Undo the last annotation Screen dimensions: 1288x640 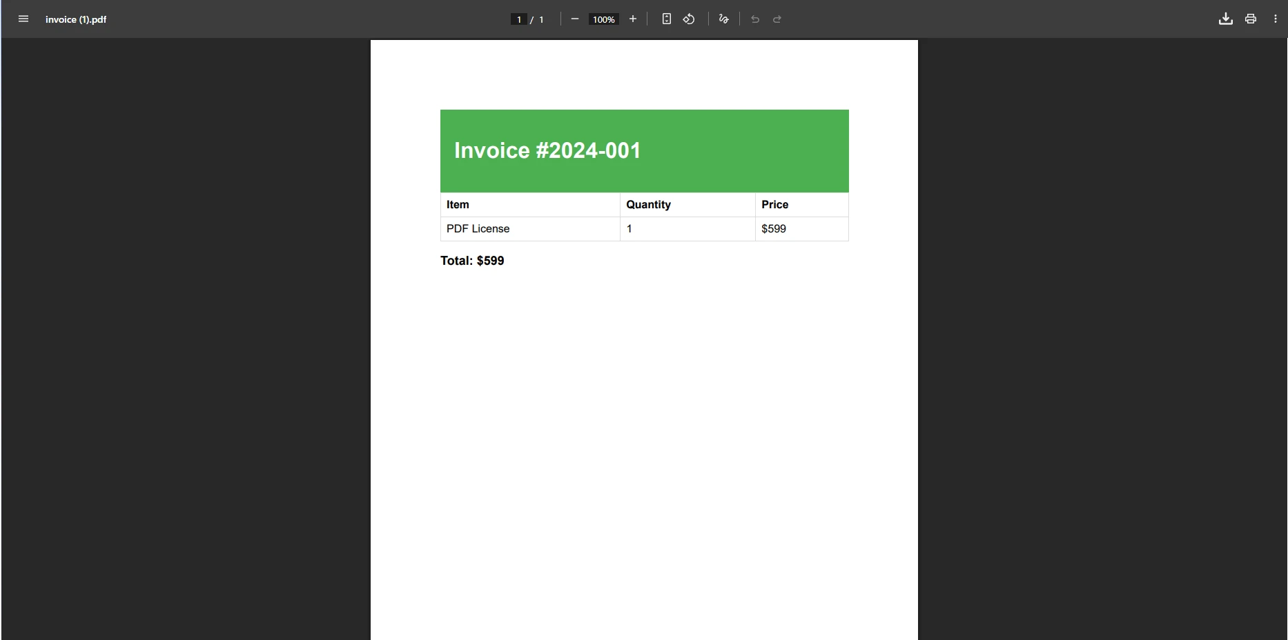[754, 19]
